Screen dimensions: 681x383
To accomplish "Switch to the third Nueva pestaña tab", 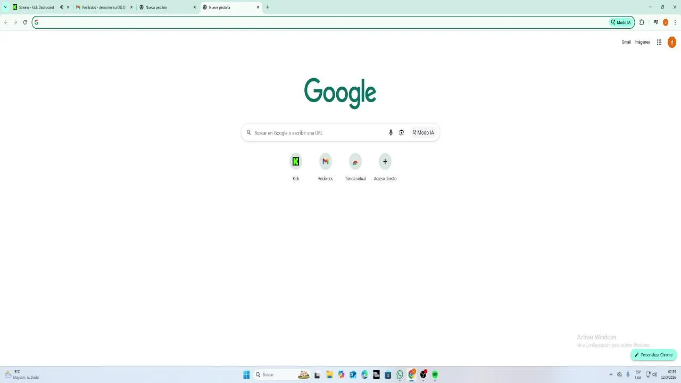I will click(168, 7).
